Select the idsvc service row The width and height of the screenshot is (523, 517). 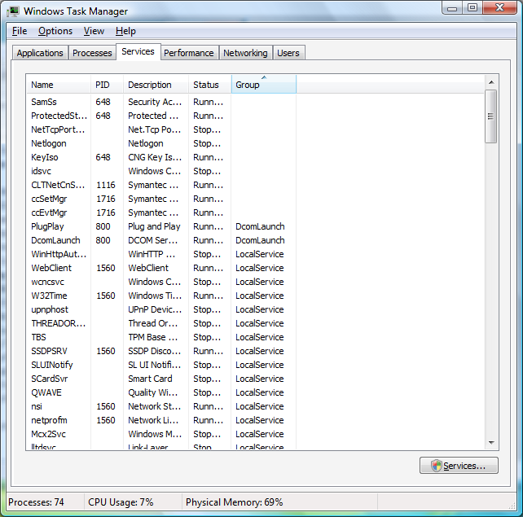click(161, 171)
